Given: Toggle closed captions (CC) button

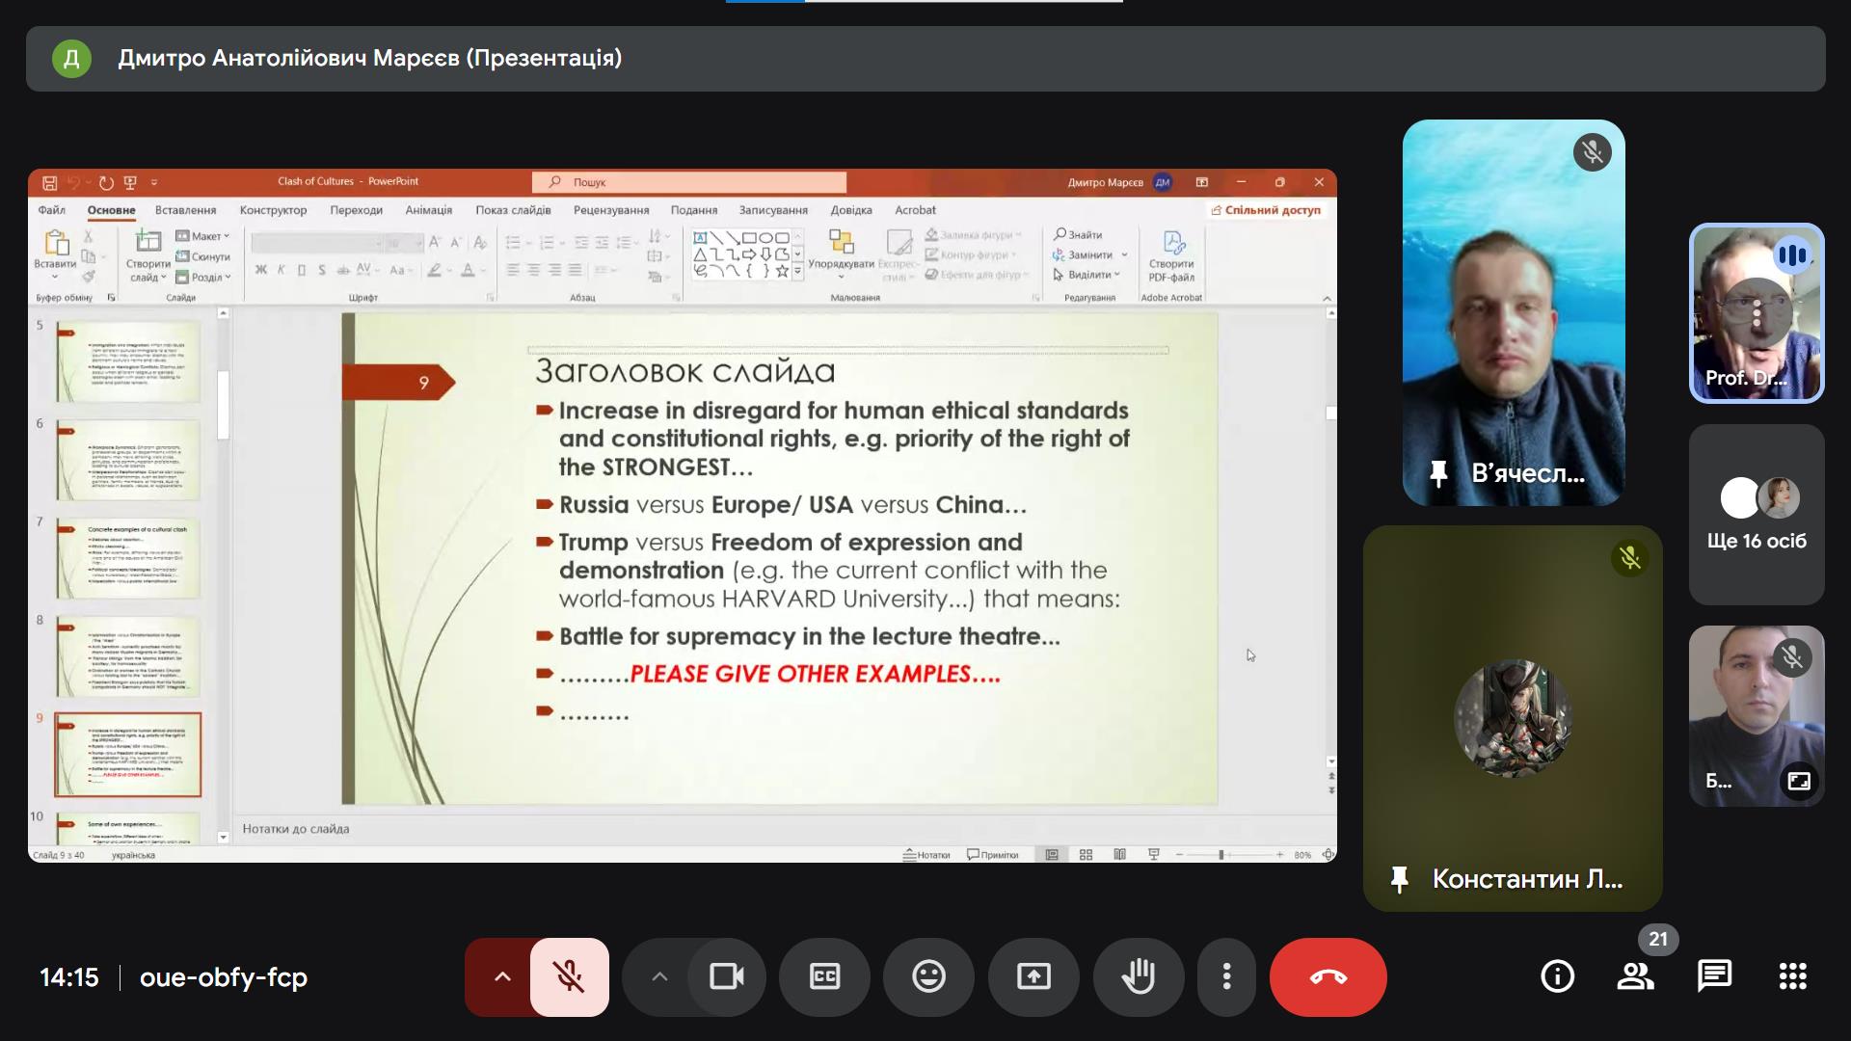Looking at the screenshot, I should [x=824, y=977].
